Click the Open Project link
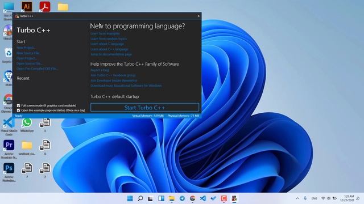The height and width of the screenshot is (204, 364). 27,58
